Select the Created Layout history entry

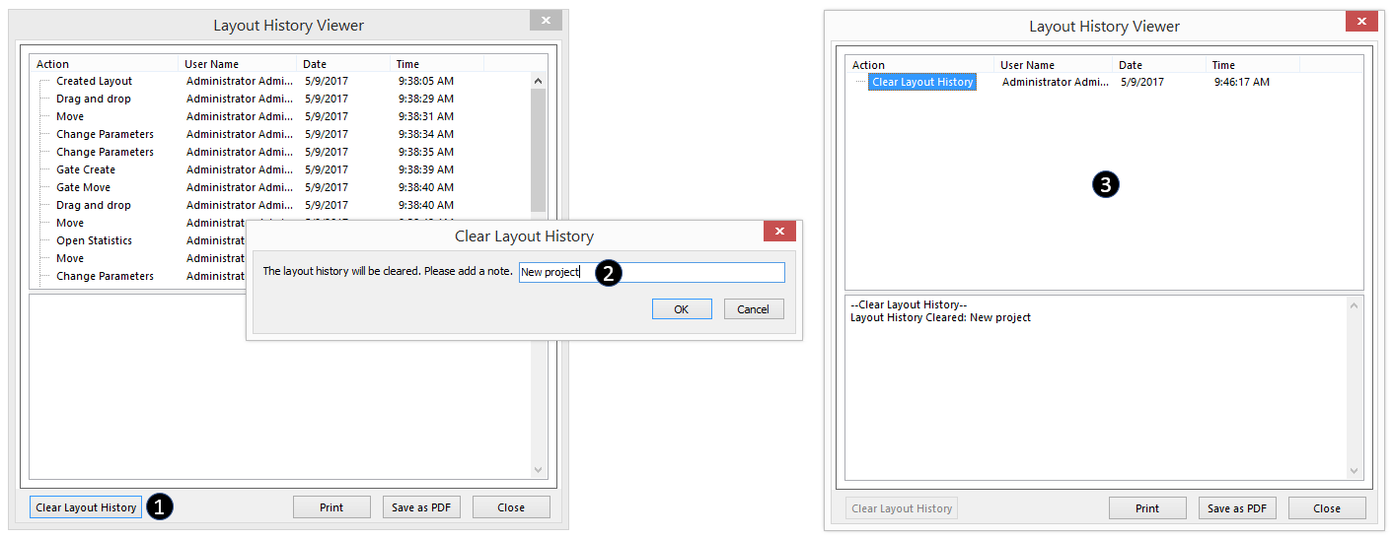tap(94, 81)
